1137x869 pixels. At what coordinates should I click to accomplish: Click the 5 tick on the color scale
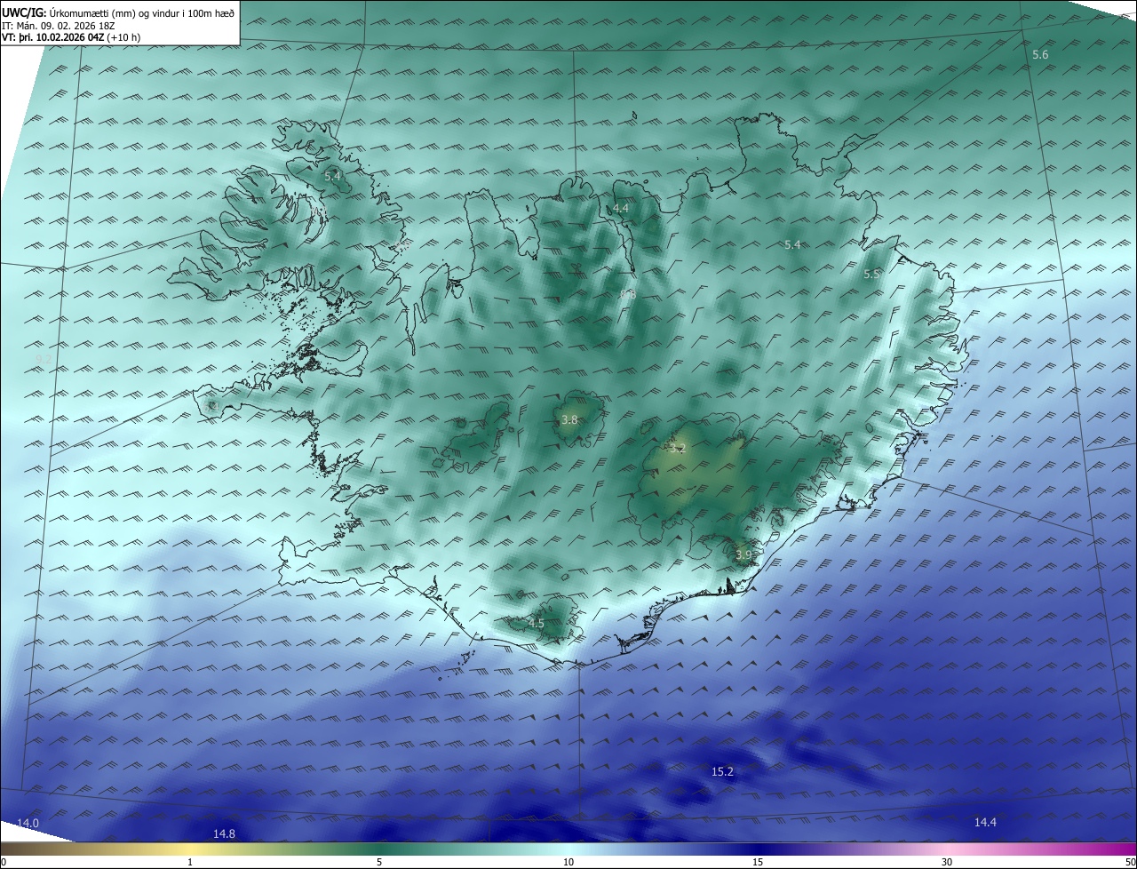pos(379,862)
